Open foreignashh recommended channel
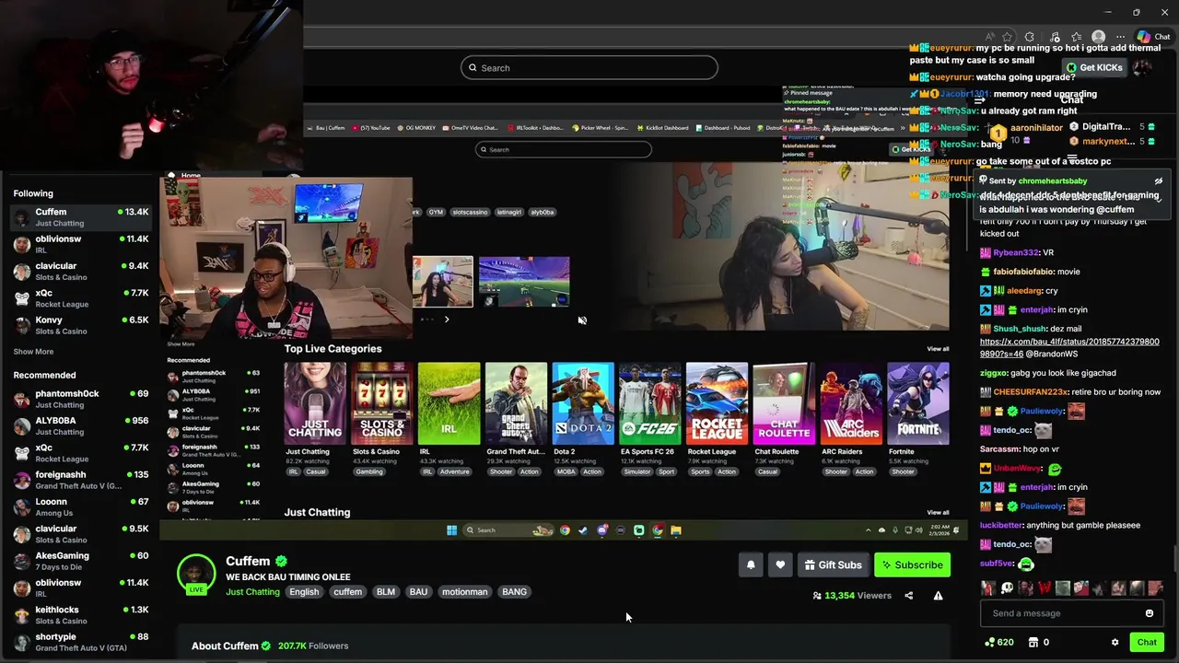Viewport: 1179px width, 663px height. (80, 480)
